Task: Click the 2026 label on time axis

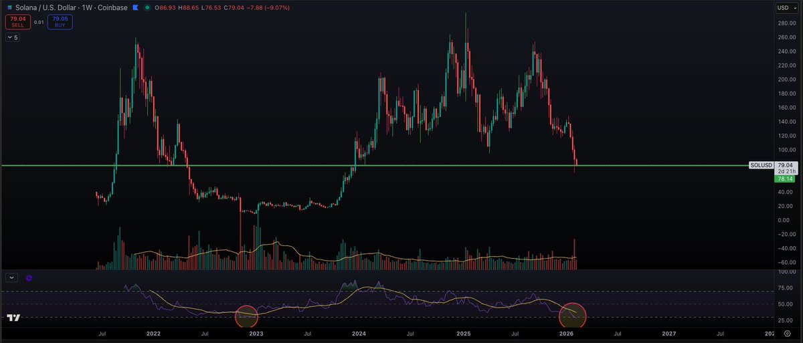Action: [x=565, y=332]
